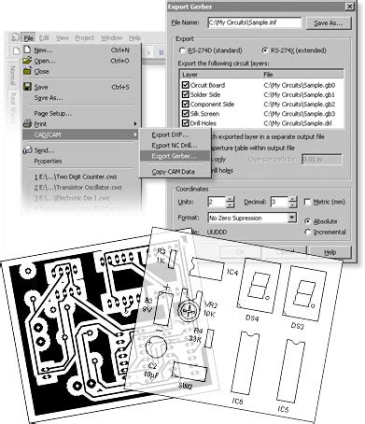Decrease the Decimal spinner value
This screenshot has width=365, height=424.
(x=293, y=205)
